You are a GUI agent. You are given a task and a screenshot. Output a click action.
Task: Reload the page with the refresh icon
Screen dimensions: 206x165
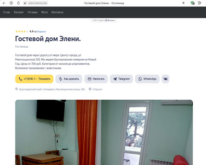coord(18,3)
